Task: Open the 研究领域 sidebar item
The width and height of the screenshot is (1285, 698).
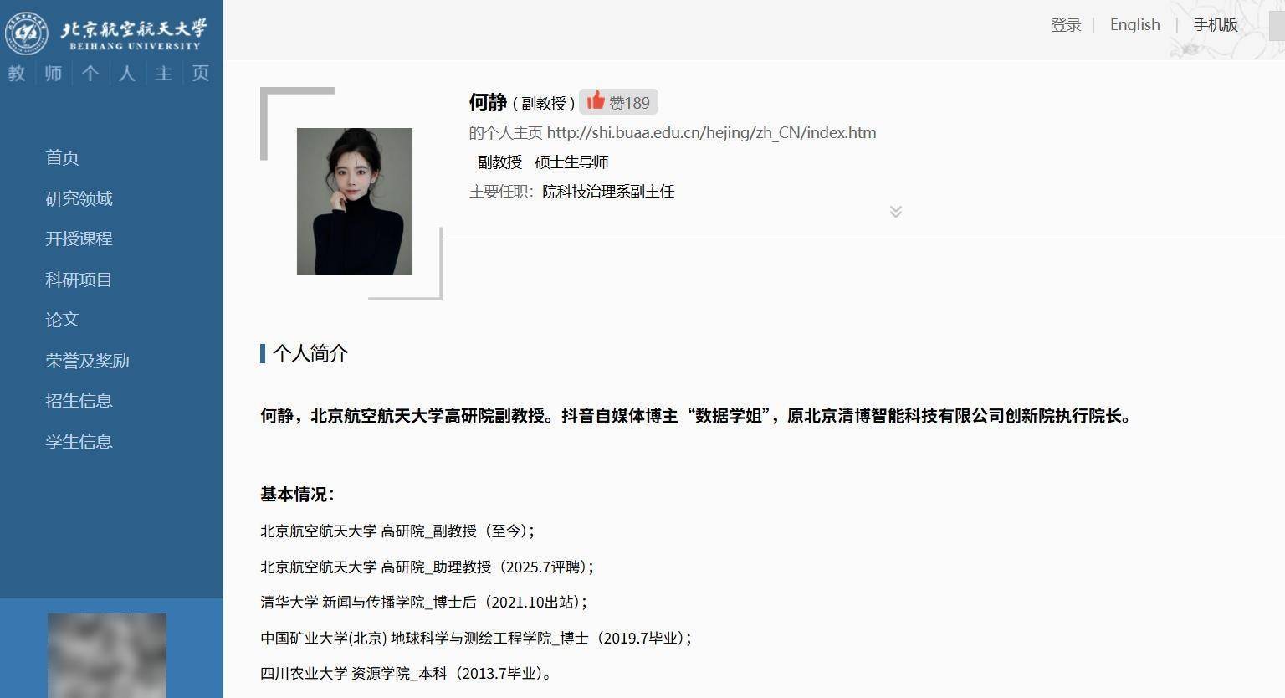Action: [79, 198]
